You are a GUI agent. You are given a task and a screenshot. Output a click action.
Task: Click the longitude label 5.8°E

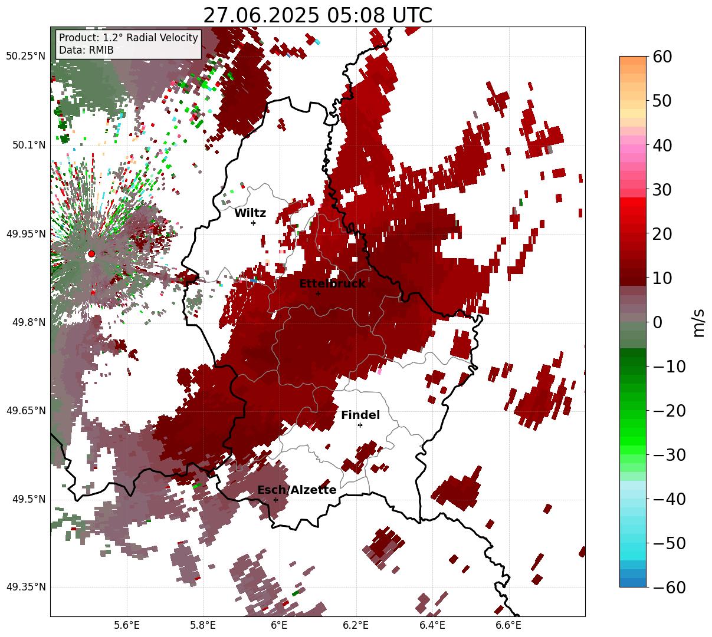(203, 625)
